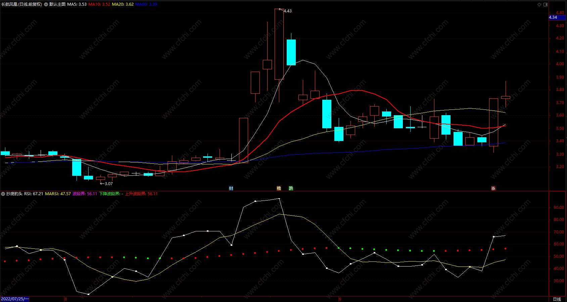Click the 涨 event marker icon
Screen dimensions: 567x302
point(493,188)
